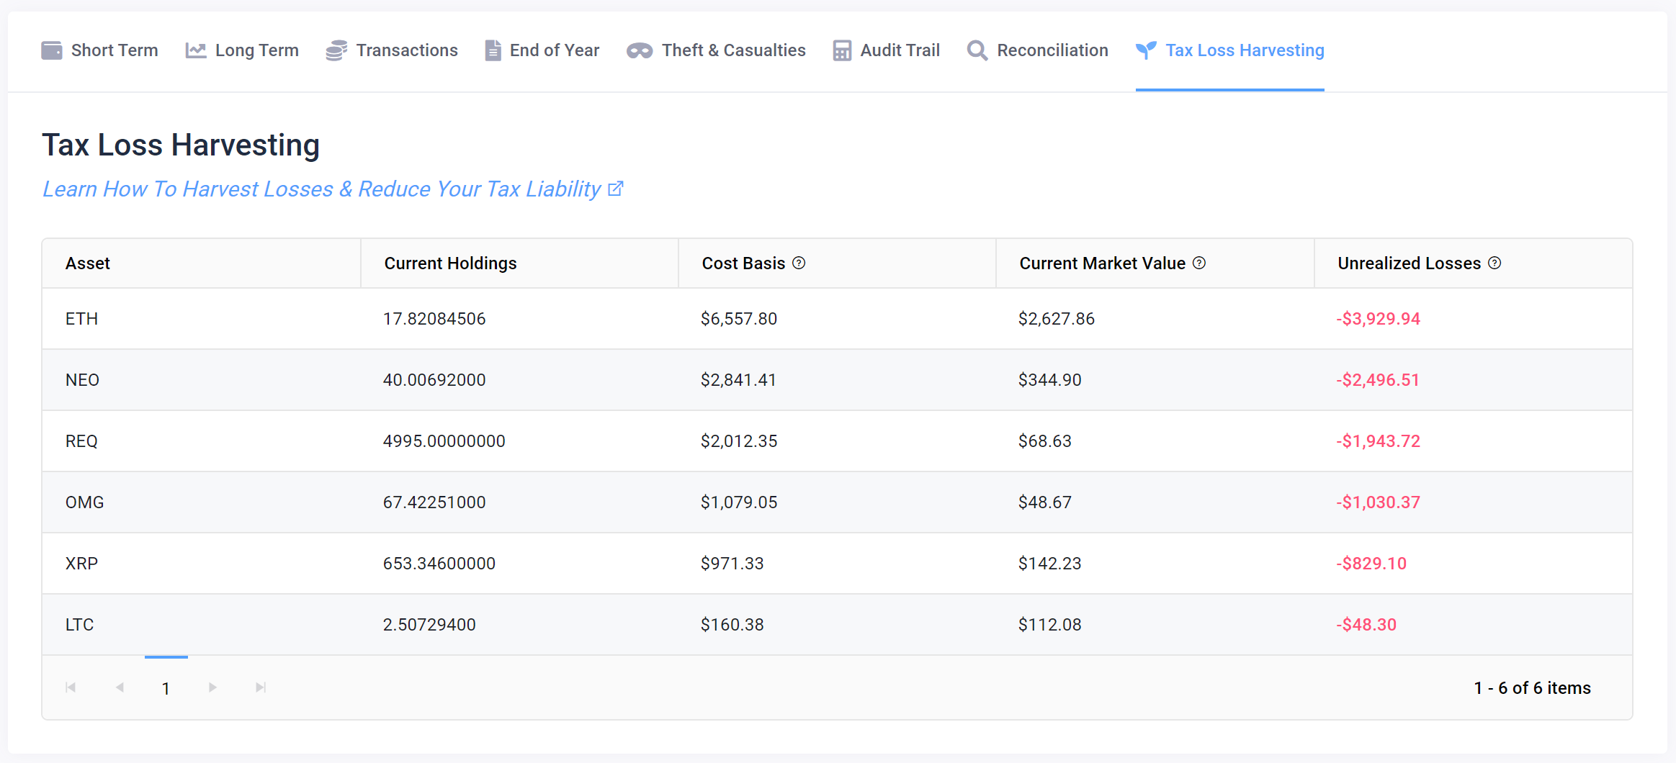Click market value $68.63
Viewport: 1676px width, 763px height.
click(1044, 441)
